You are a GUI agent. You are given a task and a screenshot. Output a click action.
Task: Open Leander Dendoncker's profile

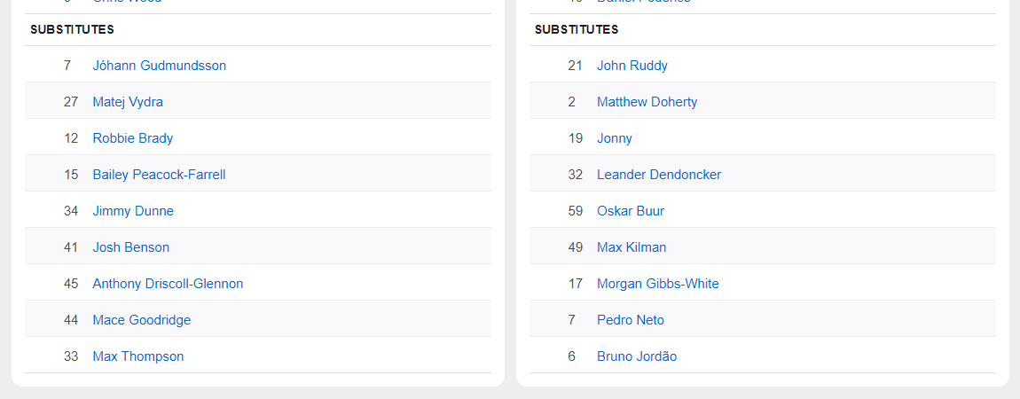[659, 175]
